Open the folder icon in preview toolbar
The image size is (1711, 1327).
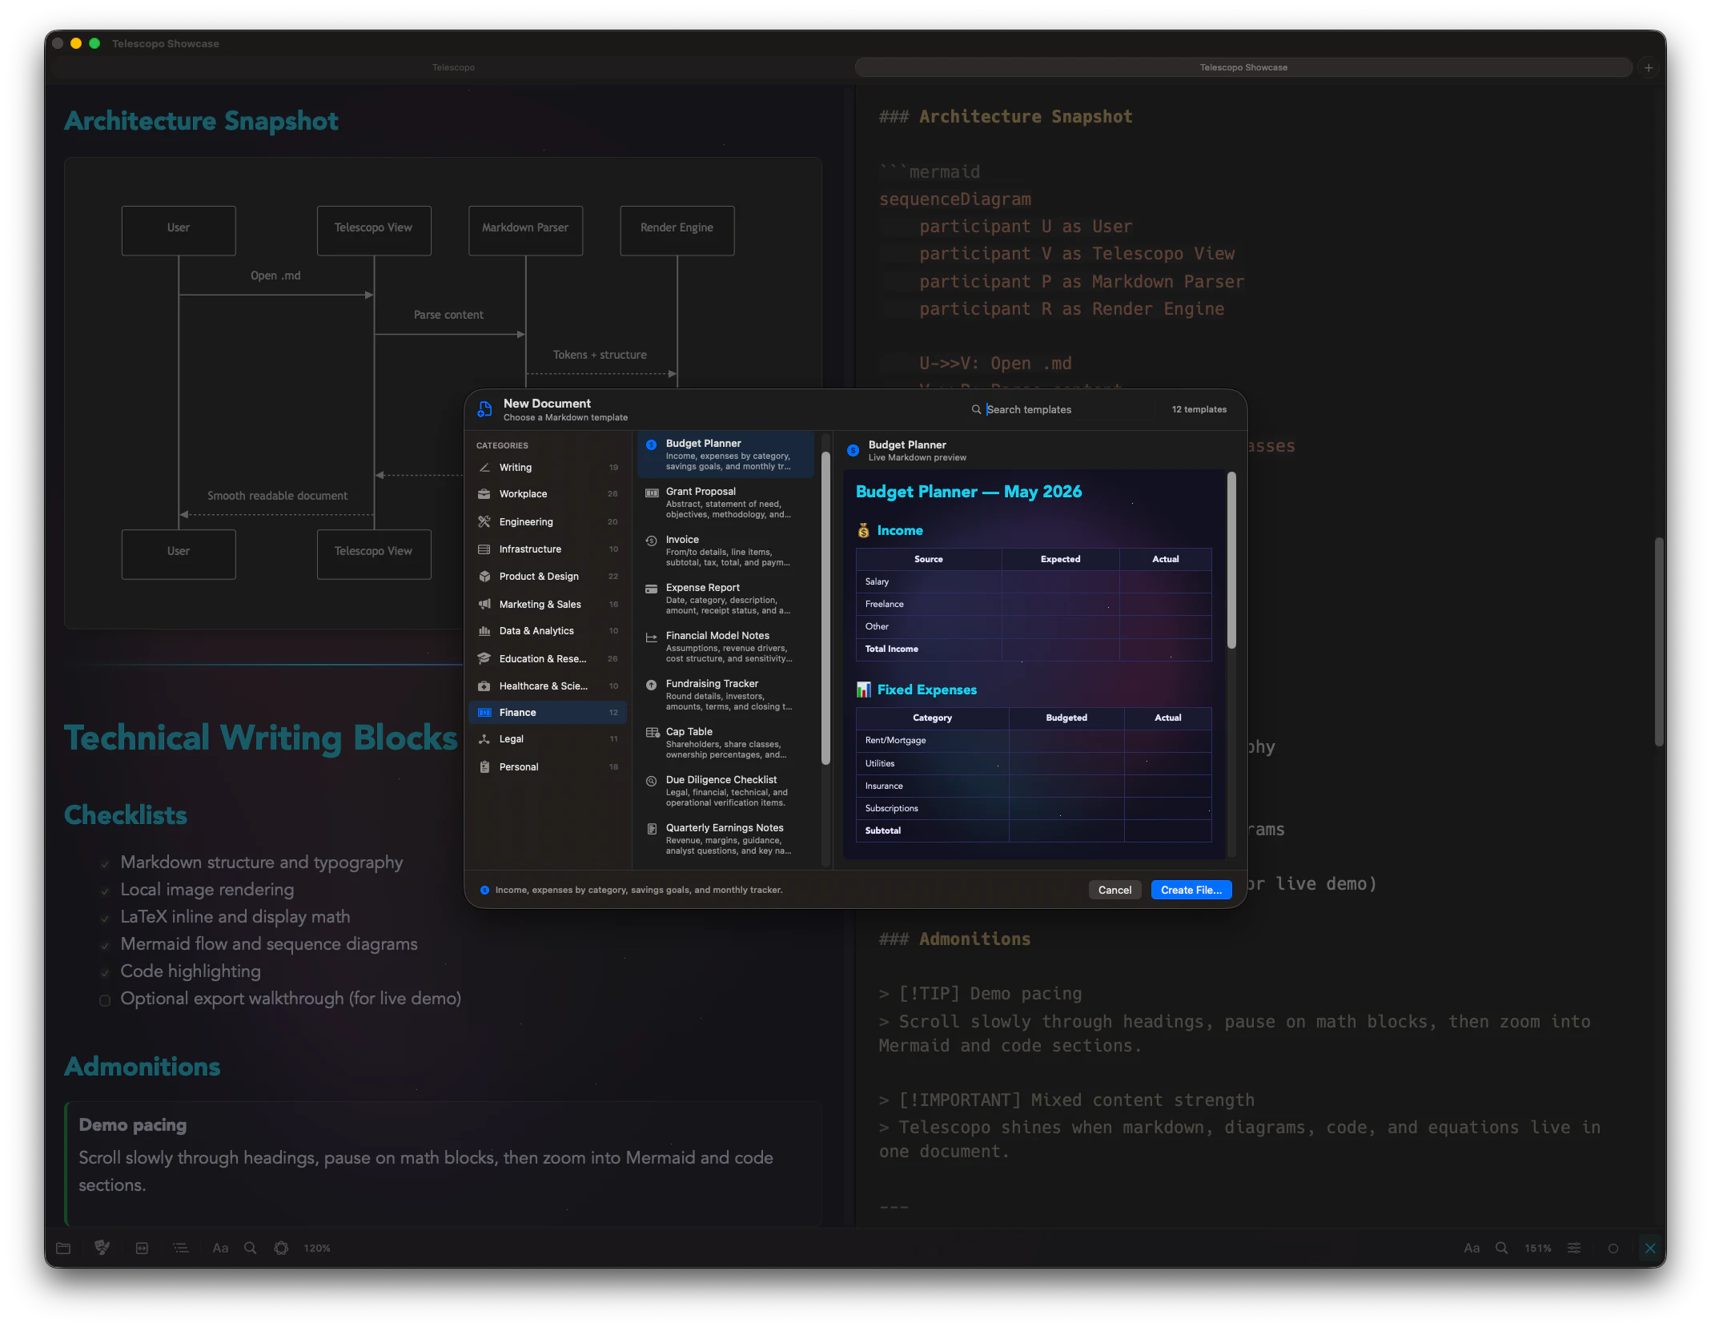pyautogui.click(x=63, y=1248)
